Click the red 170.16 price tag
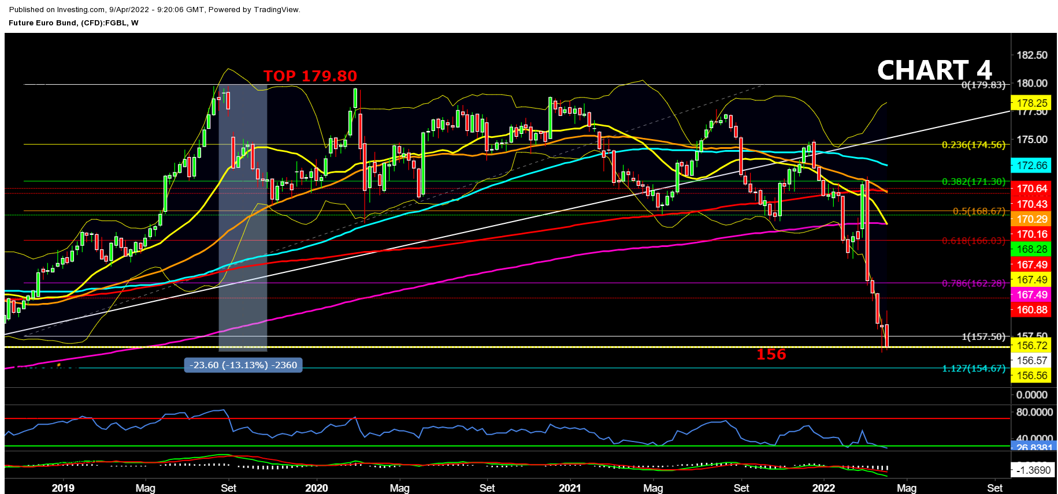The height and width of the screenshot is (494, 1058). click(1031, 234)
